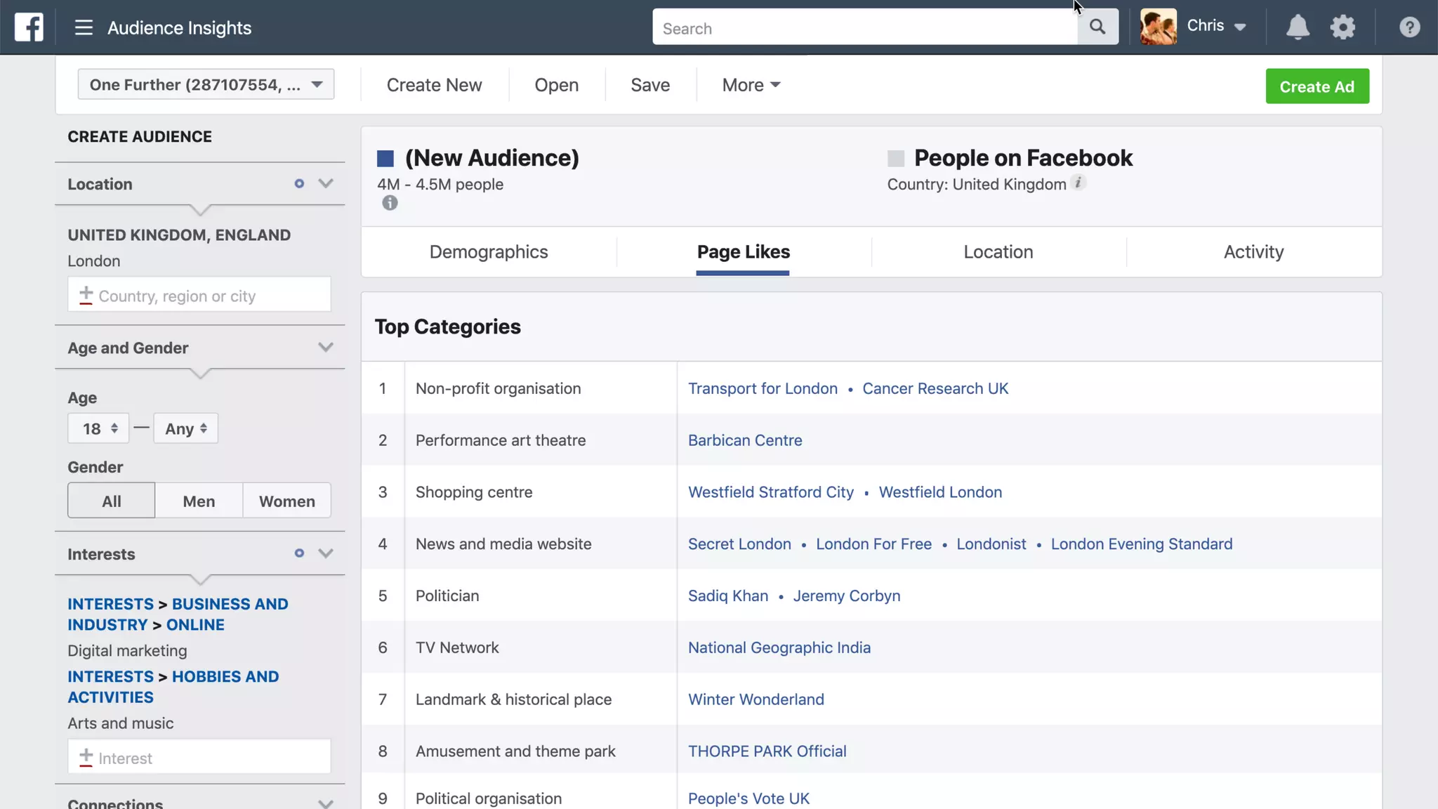Switch to the Demographics tab
The image size is (1438, 809).
[489, 251]
